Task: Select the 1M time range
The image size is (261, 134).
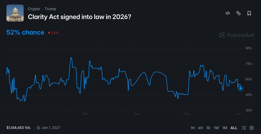Action: (x=225, y=128)
